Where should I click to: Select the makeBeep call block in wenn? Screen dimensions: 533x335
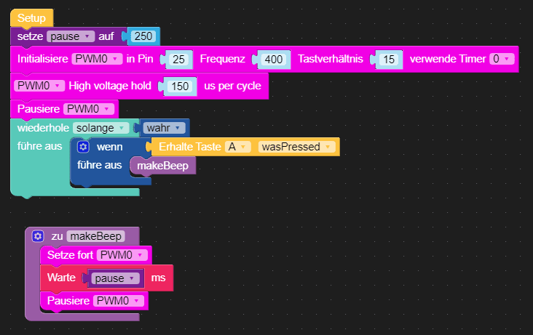coord(162,166)
